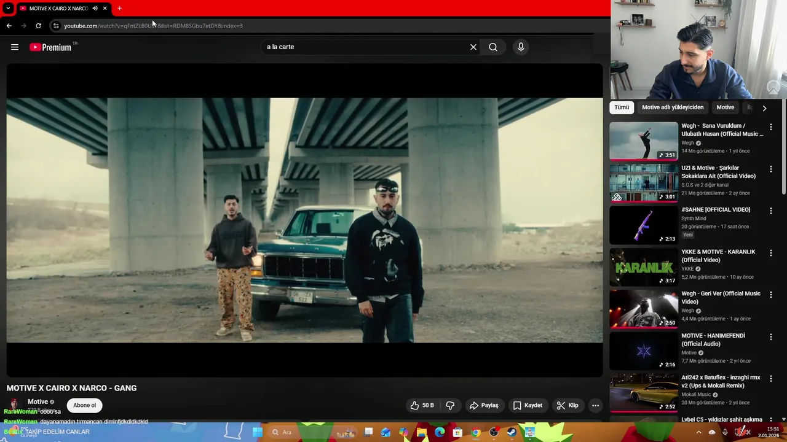Play UZI & Motive Şarkılar Sokaklara Ait thumbnail
Screen dimensions: 787x442
point(644,182)
